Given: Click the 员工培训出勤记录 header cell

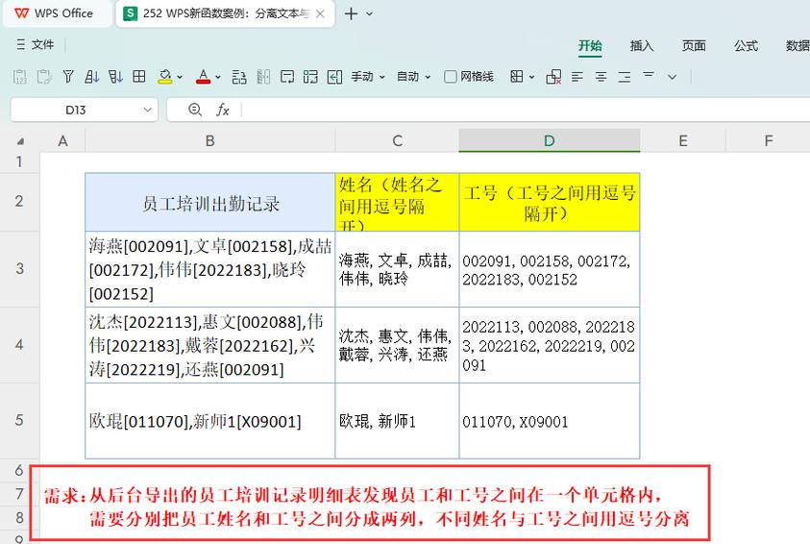Looking at the screenshot, I should tap(210, 202).
